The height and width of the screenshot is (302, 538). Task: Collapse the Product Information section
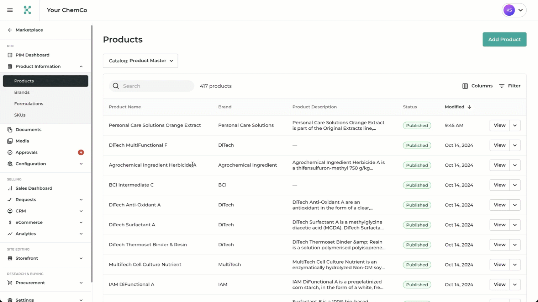pos(81,66)
